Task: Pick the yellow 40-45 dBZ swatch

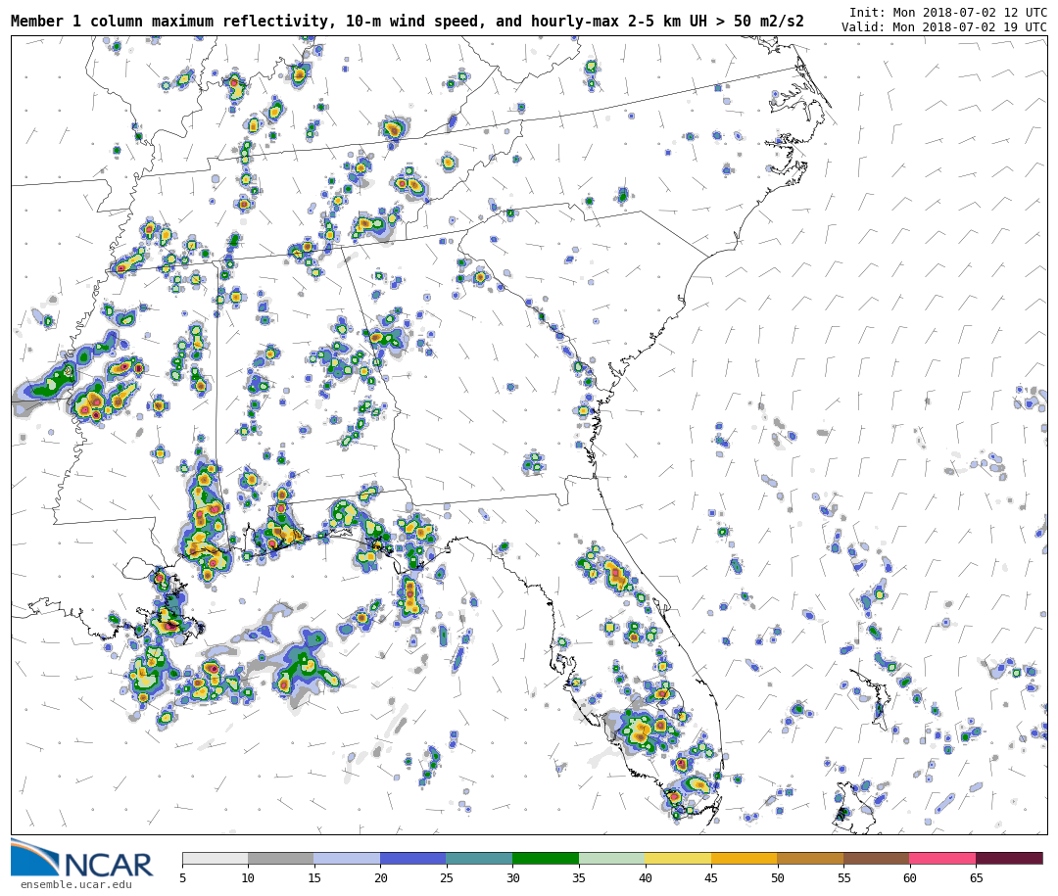Action: coord(678,858)
